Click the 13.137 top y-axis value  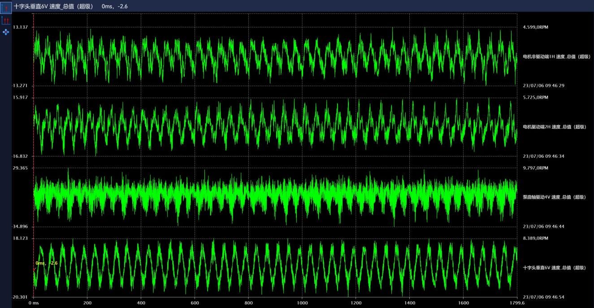coord(21,27)
